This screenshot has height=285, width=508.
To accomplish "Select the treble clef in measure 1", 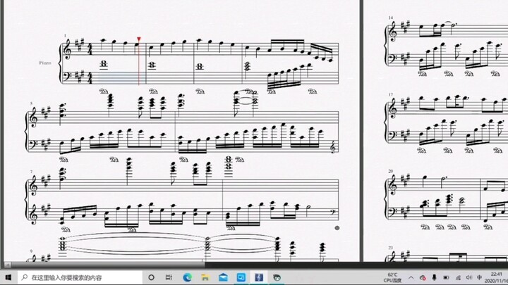I will pyautogui.click(x=68, y=49).
